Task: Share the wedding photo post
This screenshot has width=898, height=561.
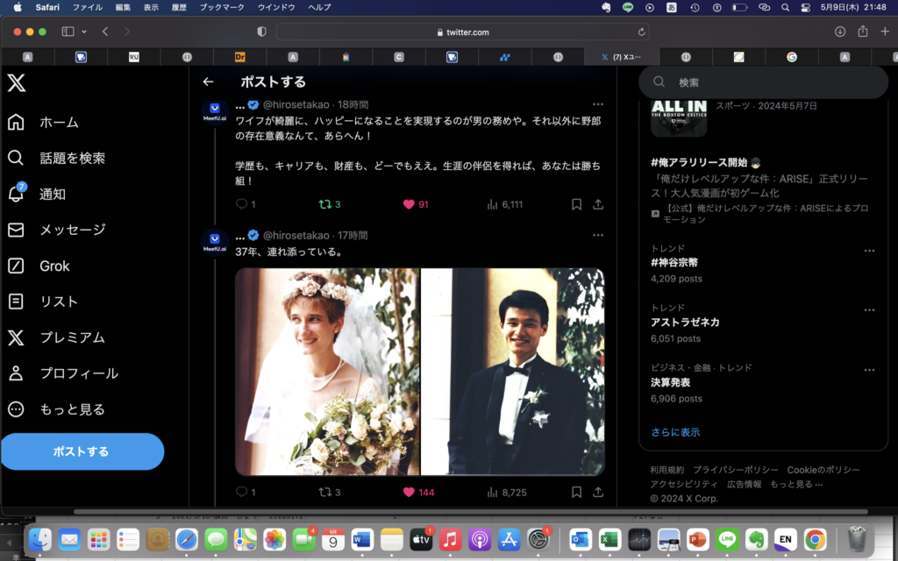Action: (597, 492)
